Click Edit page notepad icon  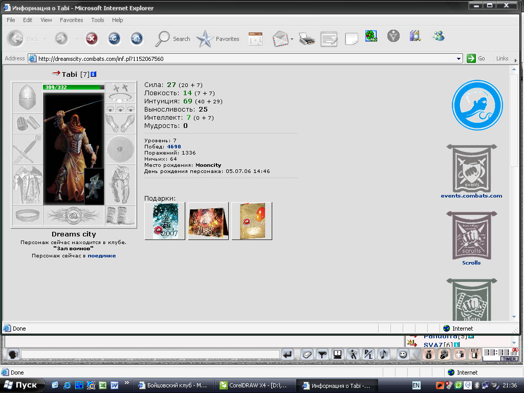coord(329,39)
